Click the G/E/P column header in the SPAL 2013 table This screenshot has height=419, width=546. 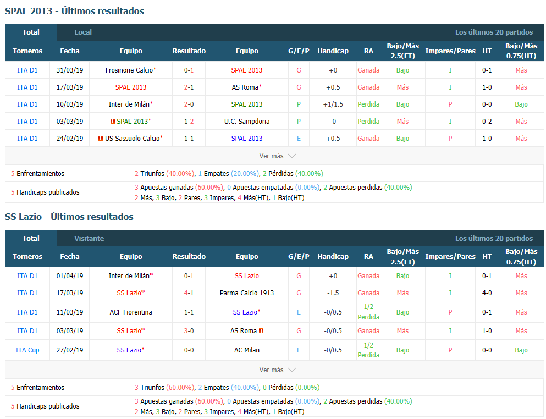tap(299, 51)
